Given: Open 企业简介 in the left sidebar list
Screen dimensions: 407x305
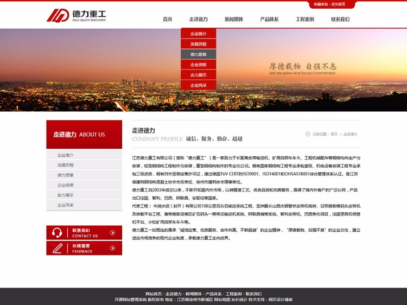Looking at the screenshot, I should pyautogui.click(x=84, y=155).
